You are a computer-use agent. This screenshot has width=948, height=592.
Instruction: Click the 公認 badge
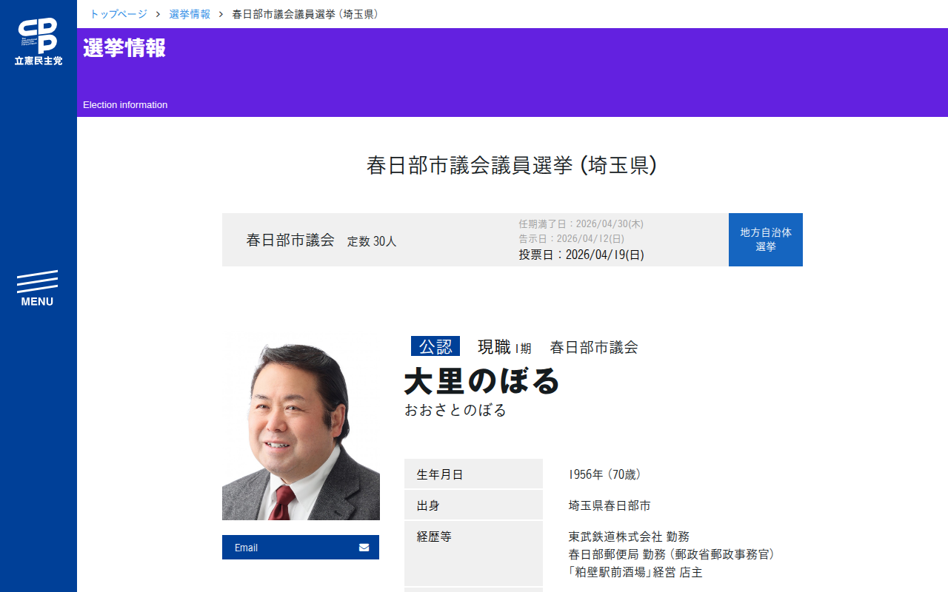click(x=435, y=346)
